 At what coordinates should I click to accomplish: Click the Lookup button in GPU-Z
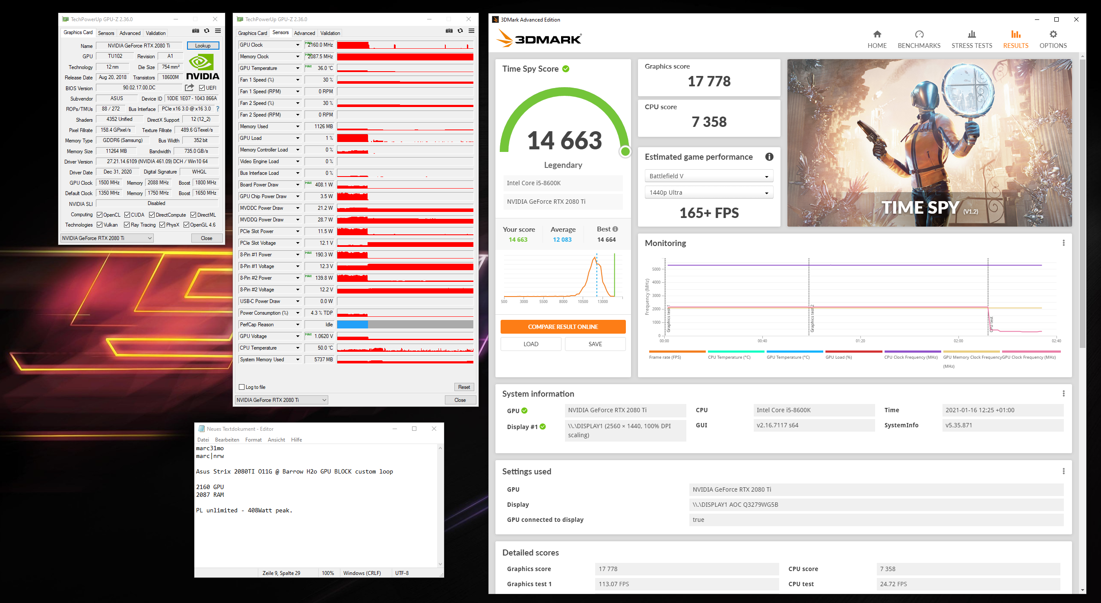[x=203, y=46]
